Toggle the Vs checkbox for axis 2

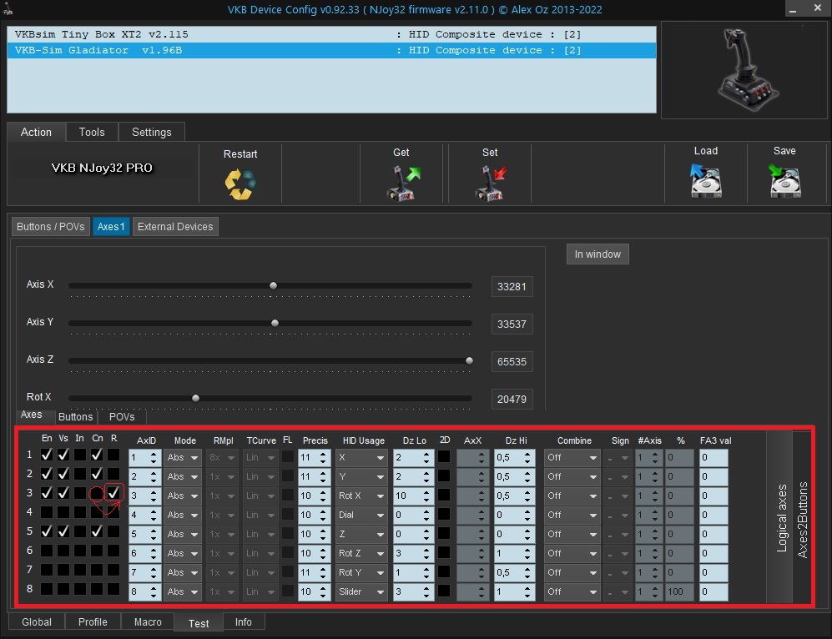[x=63, y=474]
